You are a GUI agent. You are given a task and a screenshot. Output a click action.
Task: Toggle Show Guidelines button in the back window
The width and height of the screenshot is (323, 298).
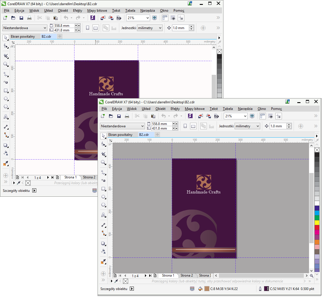click(181, 18)
